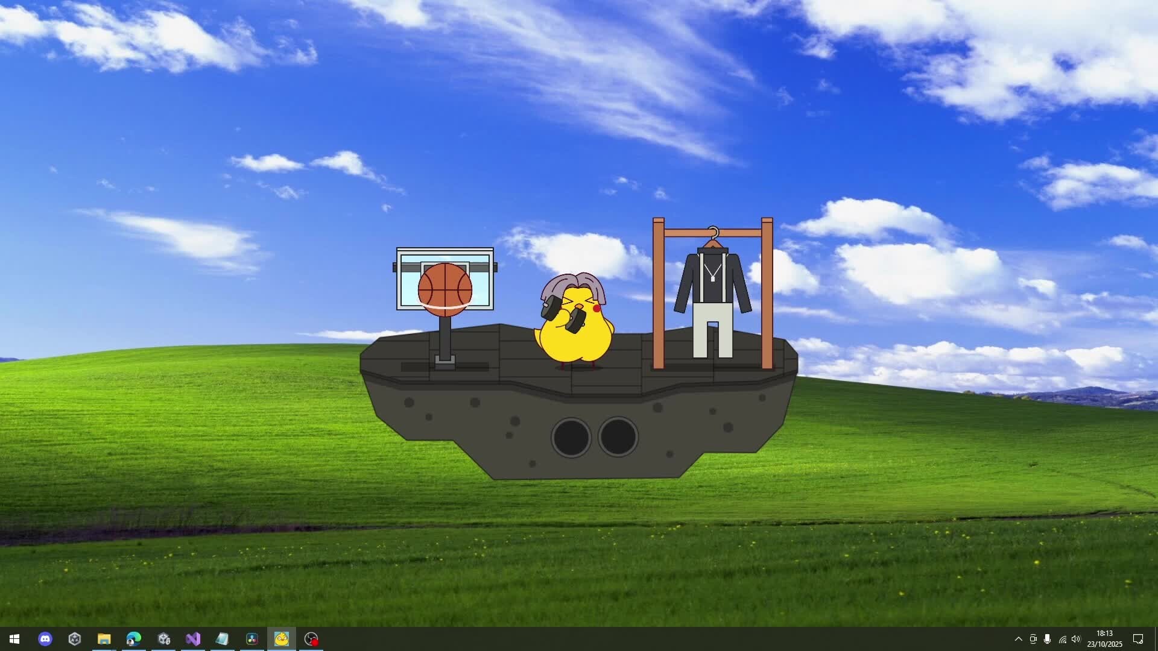Viewport: 1158px width, 651px height.
Task: Expand hidden system tray icons
Action: (x=1019, y=639)
